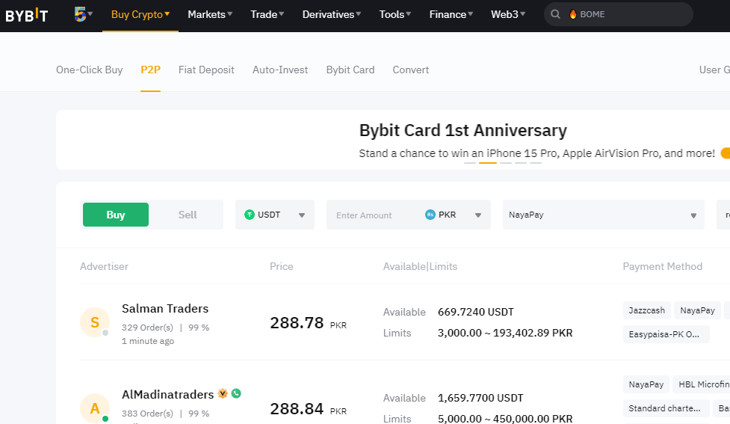730x424 pixels.
Task: Go to the Convert tab
Action: [411, 70]
